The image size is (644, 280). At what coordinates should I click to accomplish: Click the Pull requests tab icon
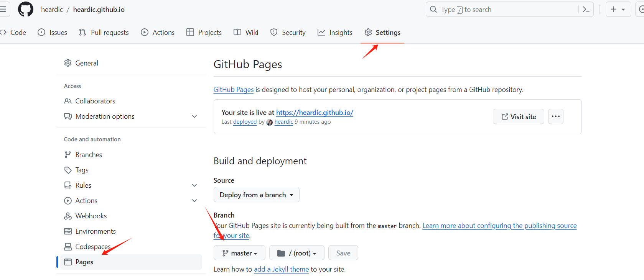click(x=82, y=32)
